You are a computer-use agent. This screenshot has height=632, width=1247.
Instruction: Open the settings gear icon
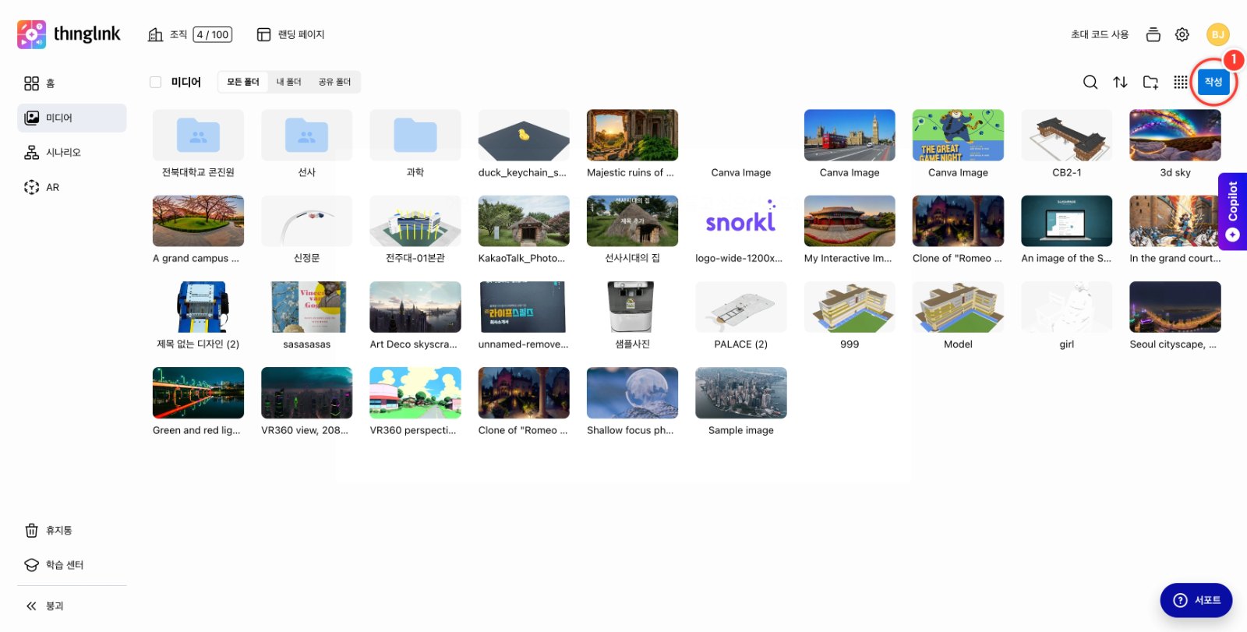click(1182, 34)
